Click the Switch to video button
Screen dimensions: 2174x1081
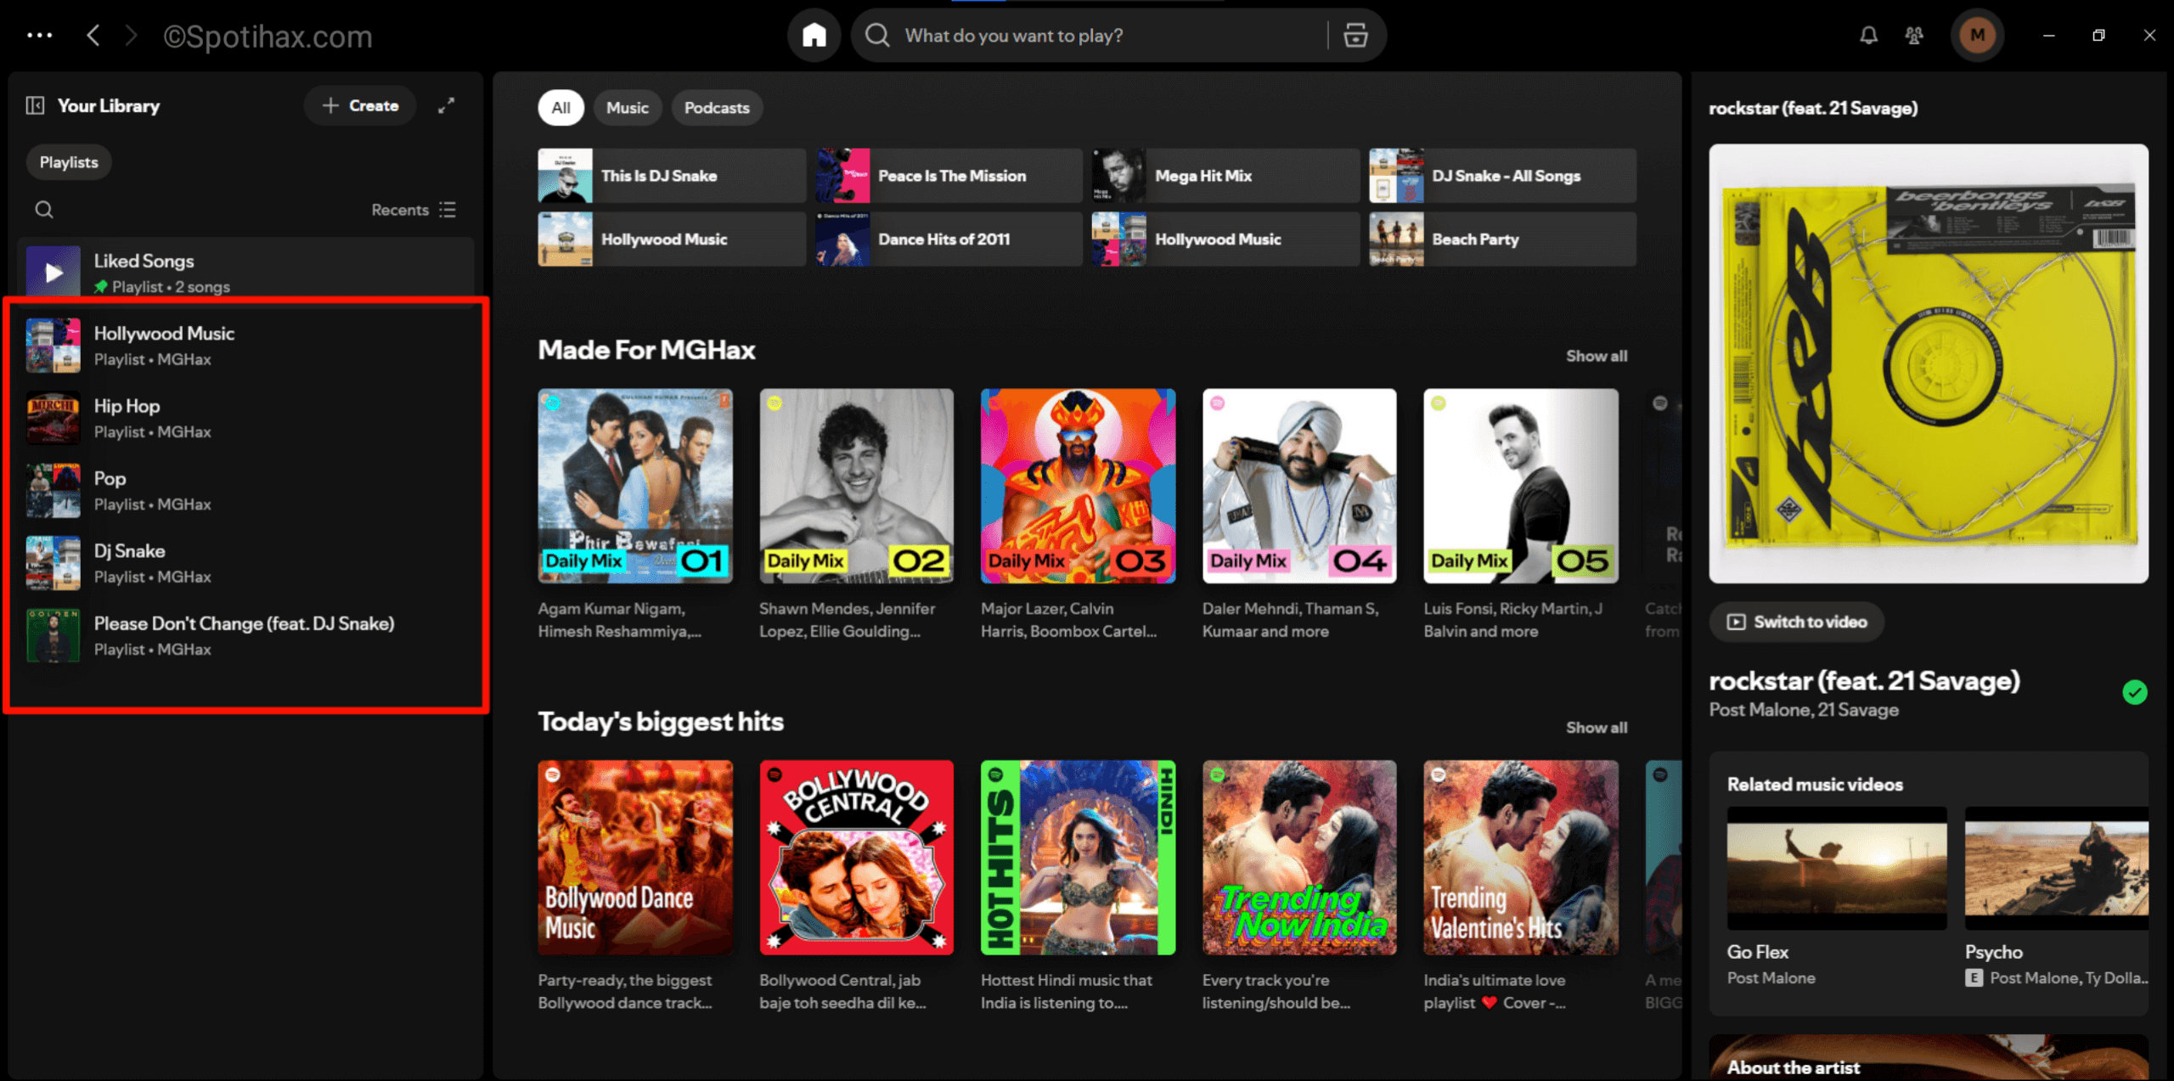(1797, 622)
